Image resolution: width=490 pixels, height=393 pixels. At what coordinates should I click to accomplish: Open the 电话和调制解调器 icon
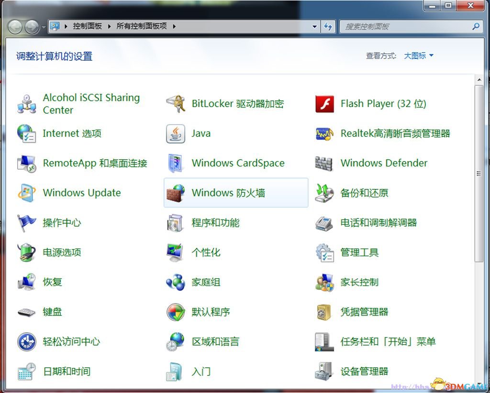[x=324, y=223]
